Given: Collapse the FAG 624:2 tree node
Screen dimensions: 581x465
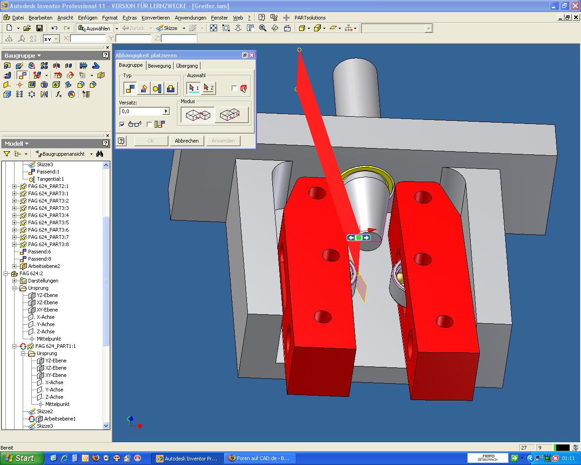Looking at the screenshot, I should point(5,273).
